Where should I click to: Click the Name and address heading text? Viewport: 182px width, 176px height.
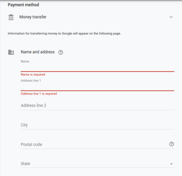click(38, 52)
